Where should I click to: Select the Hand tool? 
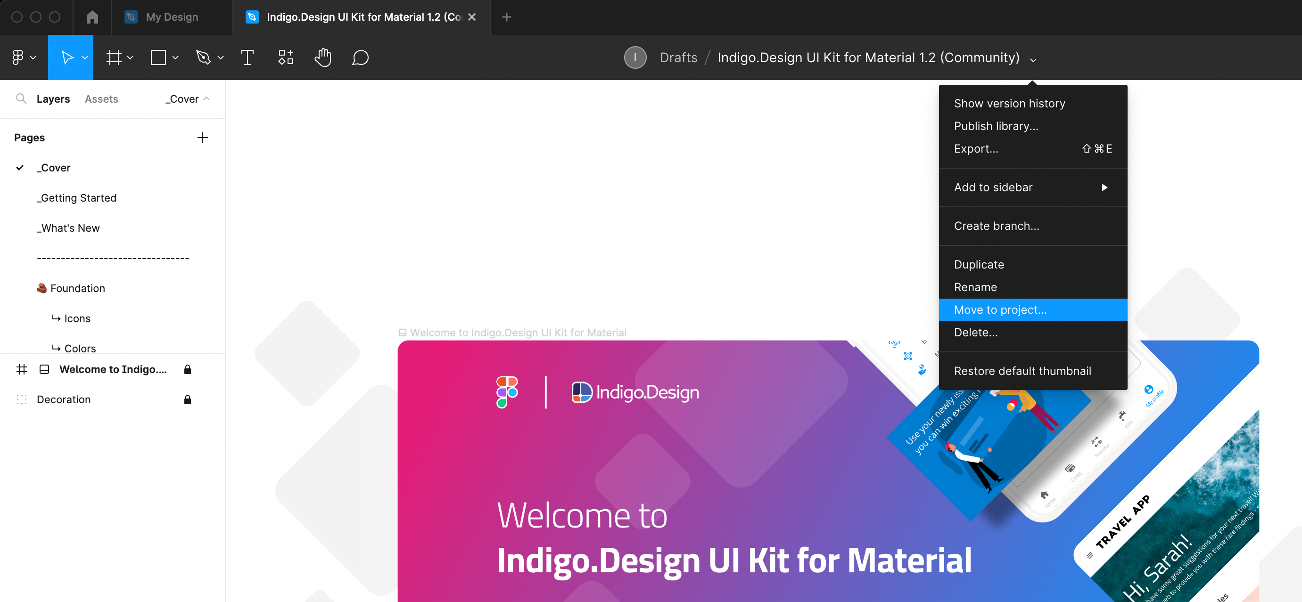[322, 57]
